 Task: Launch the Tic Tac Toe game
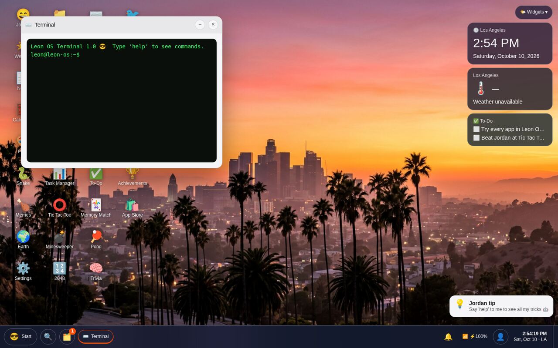(x=60, y=207)
